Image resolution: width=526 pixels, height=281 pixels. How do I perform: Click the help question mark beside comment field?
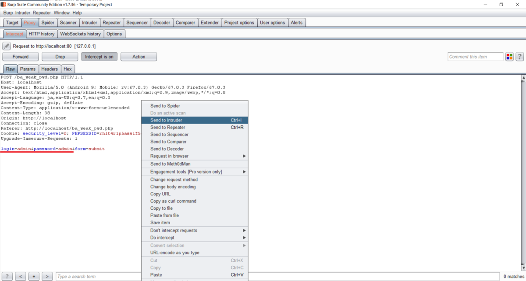[x=520, y=56]
